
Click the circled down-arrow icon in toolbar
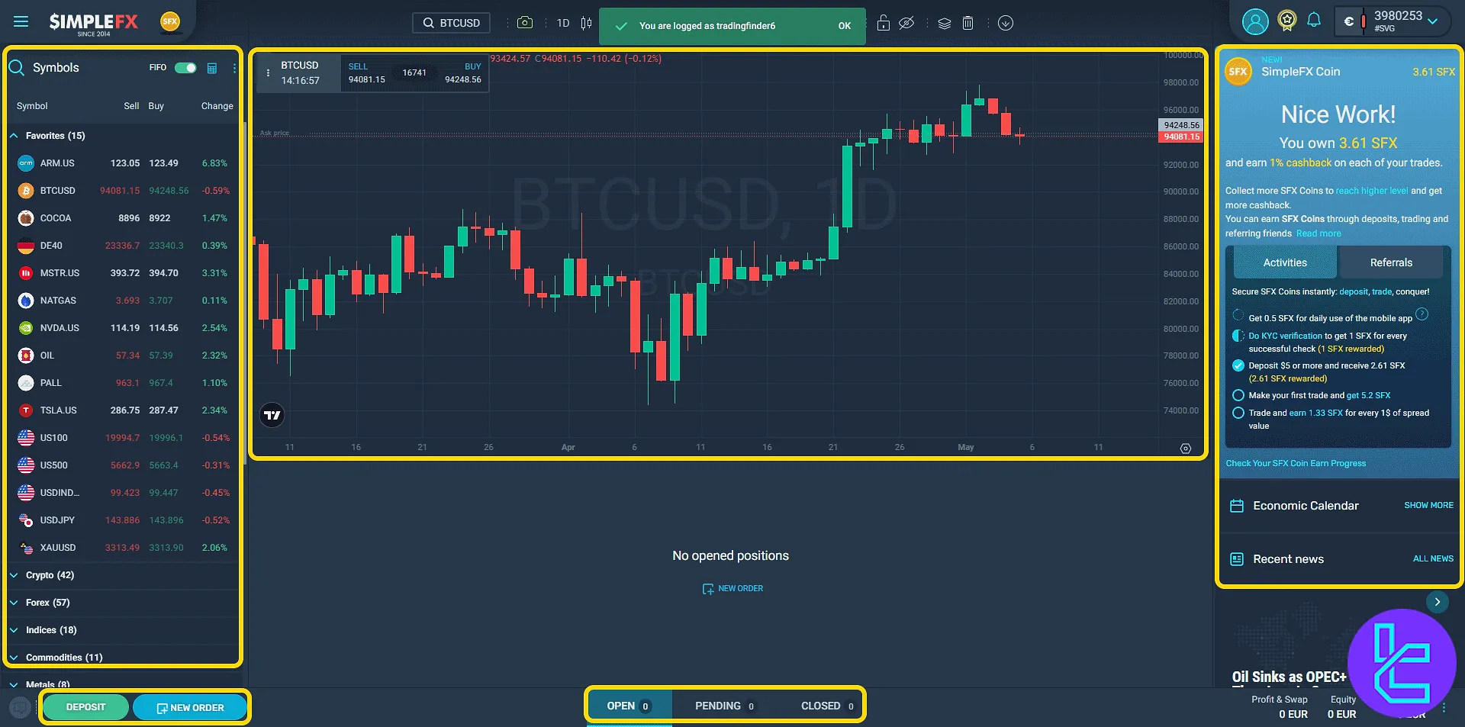(1006, 23)
